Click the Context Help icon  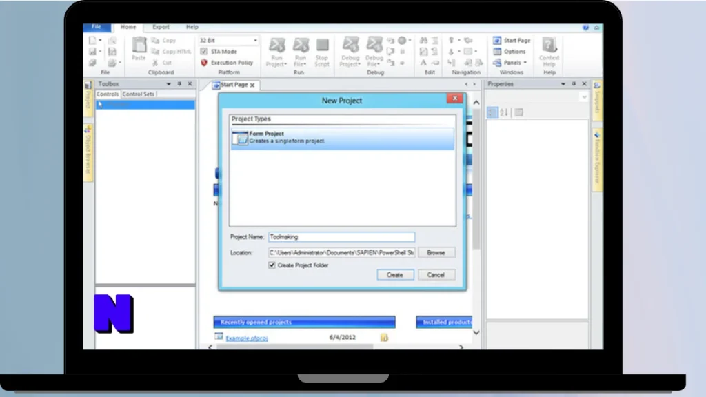coord(549,45)
